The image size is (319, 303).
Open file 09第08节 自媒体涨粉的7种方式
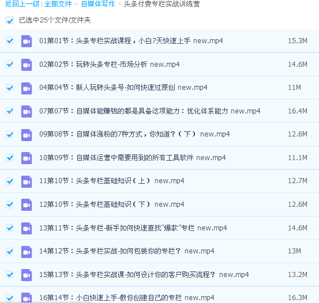point(134,134)
